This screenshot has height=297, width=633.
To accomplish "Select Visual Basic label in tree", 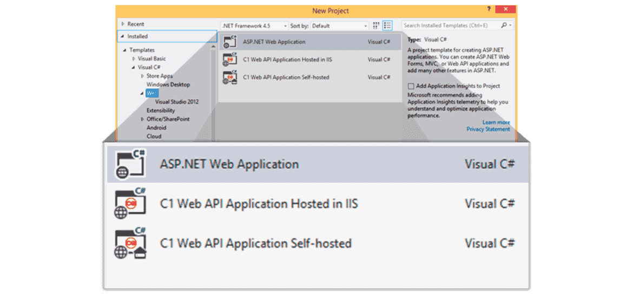I will click(152, 59).
